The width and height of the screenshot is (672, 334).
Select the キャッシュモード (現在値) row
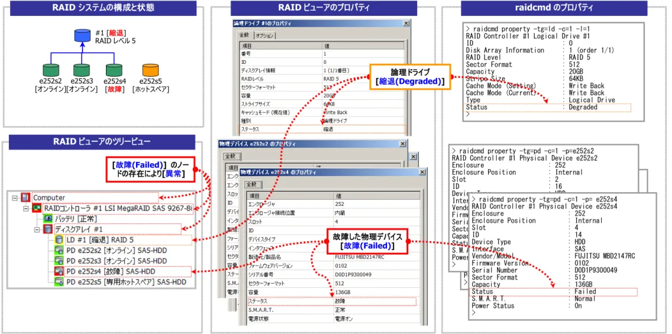tap(321, 112)
